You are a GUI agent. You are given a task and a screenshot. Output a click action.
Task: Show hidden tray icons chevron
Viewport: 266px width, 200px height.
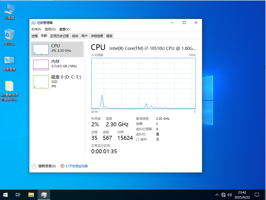pyautogui.click(x=217, y=195)
